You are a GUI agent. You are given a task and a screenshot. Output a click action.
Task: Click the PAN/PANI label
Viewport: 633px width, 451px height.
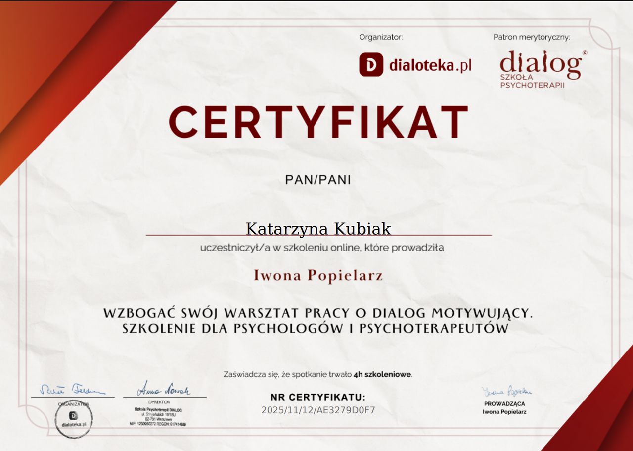click(318, 180)
